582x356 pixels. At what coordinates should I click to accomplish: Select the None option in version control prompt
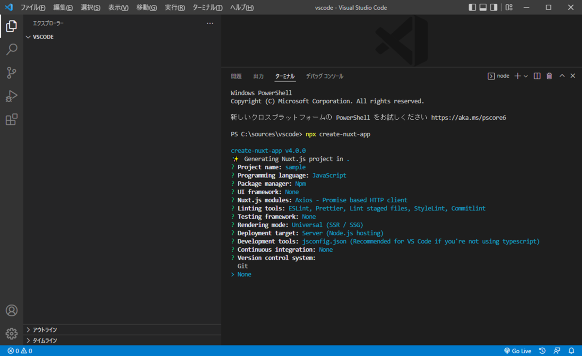click(244, 275)
